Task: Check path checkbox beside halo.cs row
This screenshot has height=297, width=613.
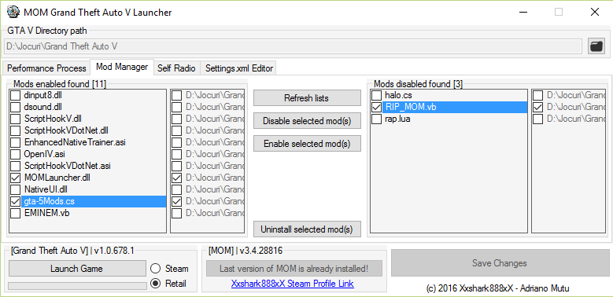Action: [x=538, y=95]
